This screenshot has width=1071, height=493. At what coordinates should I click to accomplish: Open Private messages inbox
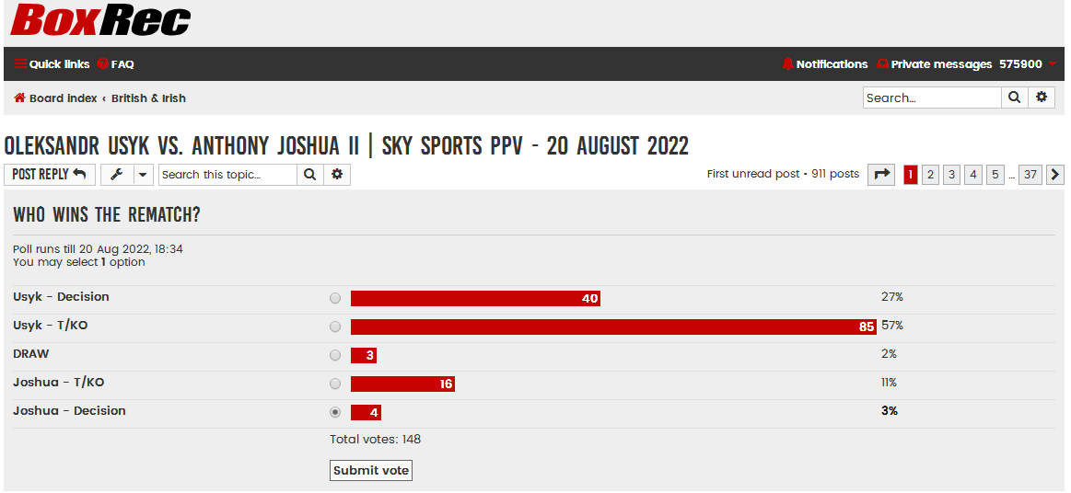(x=934, y=64)
